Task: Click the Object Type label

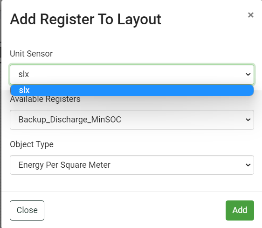Action: click(32, 144)
